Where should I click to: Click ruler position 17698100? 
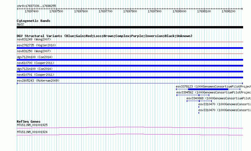point(204,11)
